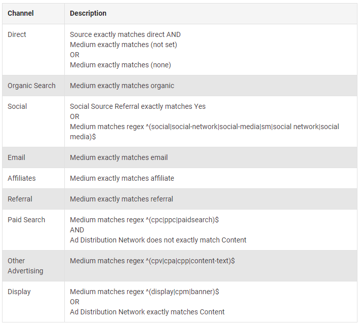Click the Description column header
Image resolution: width=359 pixels, height=325 pixels.
click(88, 13)
